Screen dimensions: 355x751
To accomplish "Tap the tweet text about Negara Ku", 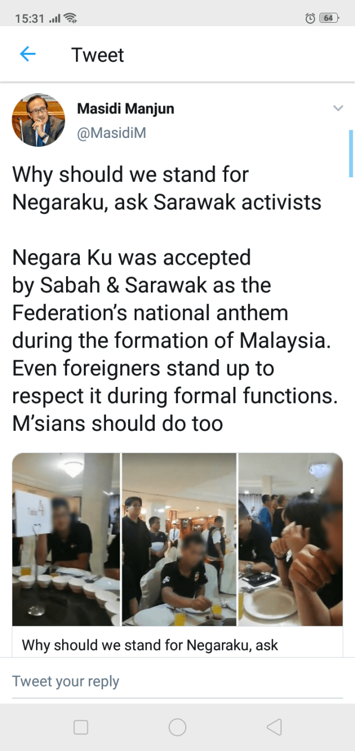I will click(x=172, y=340).
